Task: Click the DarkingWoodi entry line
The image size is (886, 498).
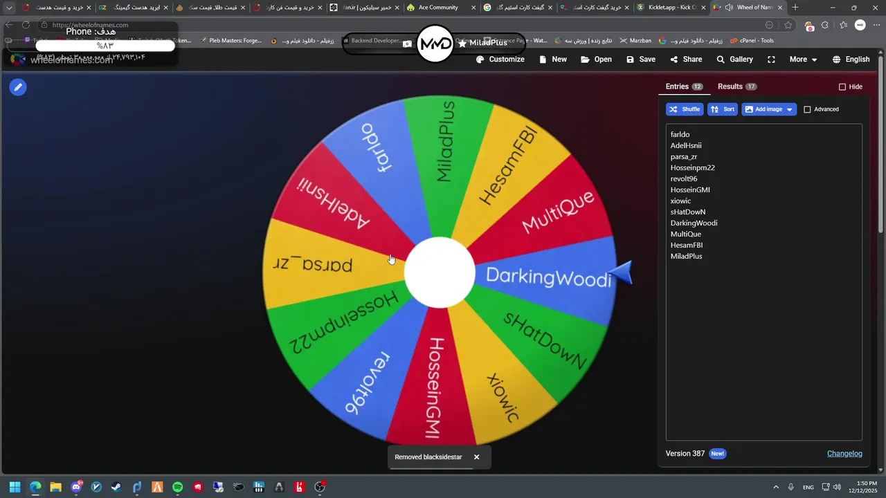Action: coord(694,223)
